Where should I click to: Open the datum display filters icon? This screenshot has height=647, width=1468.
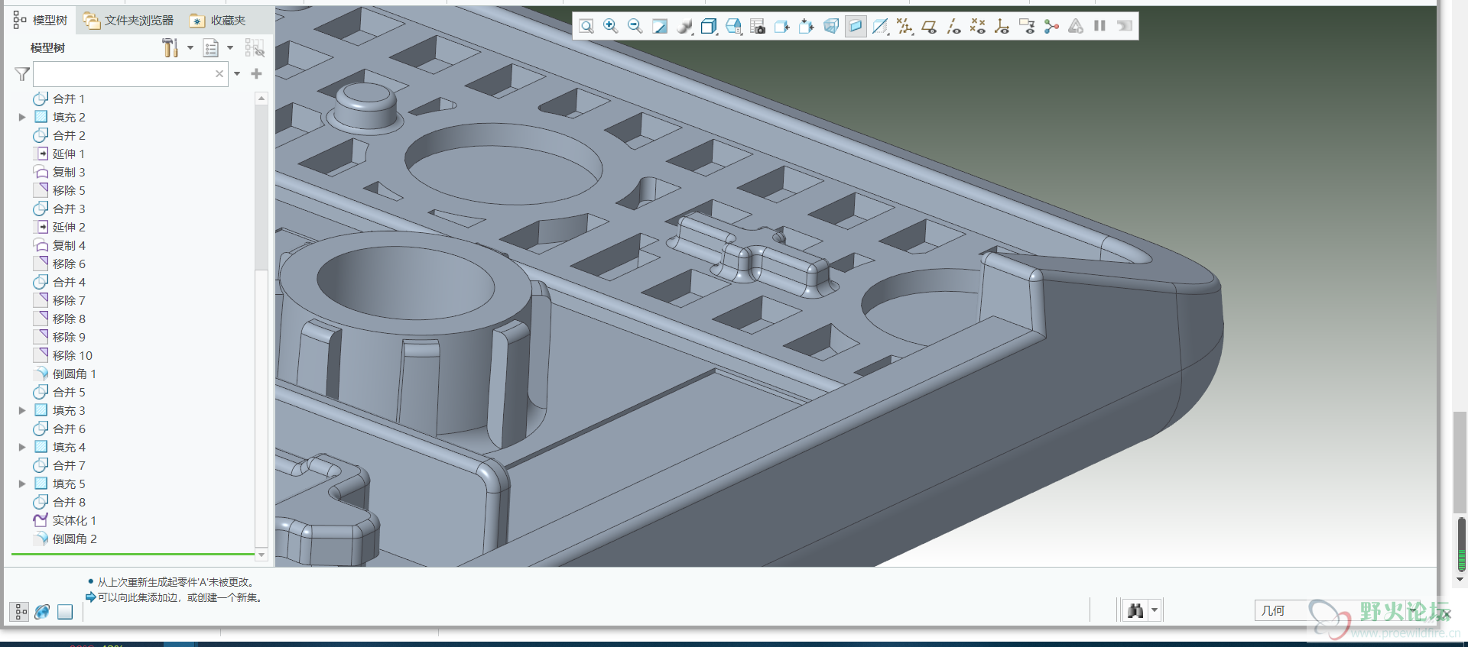tap(905, 27)
